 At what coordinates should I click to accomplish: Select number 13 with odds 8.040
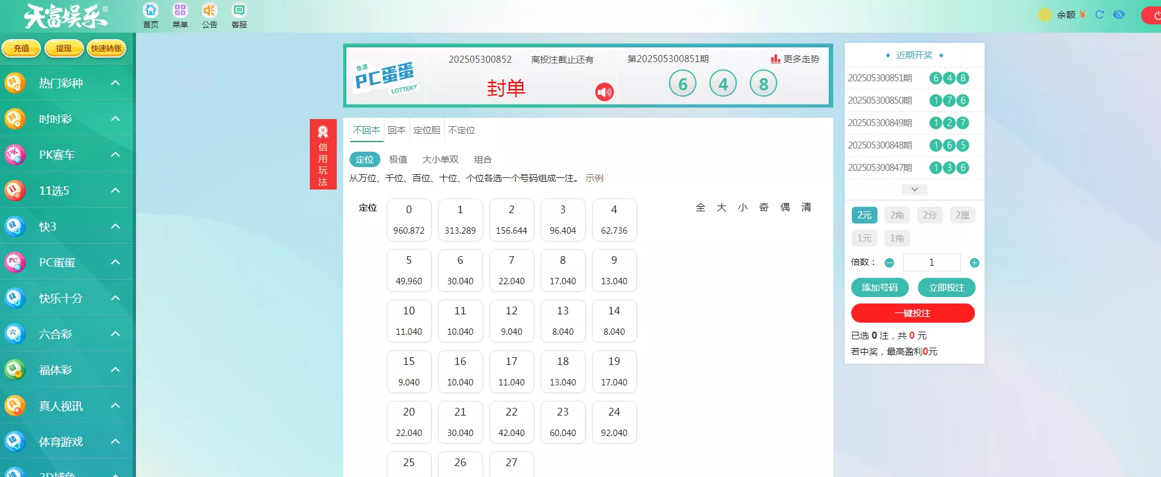coord(563,321)
